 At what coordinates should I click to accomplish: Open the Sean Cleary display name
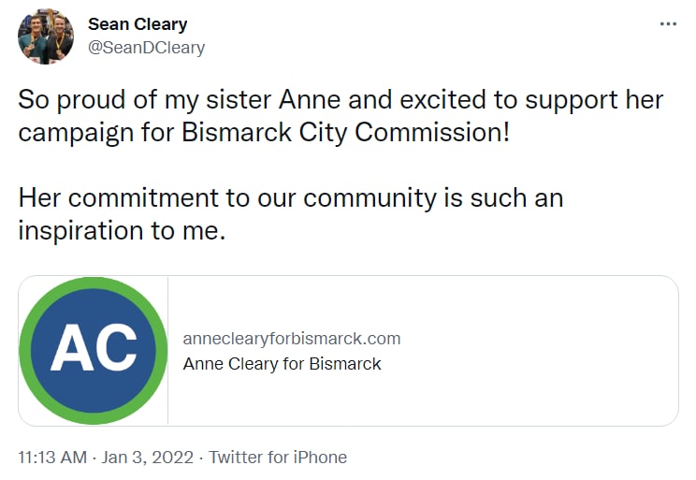coord(138,24)
